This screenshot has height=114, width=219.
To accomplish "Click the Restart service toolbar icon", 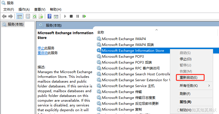I will coord(84,16).
